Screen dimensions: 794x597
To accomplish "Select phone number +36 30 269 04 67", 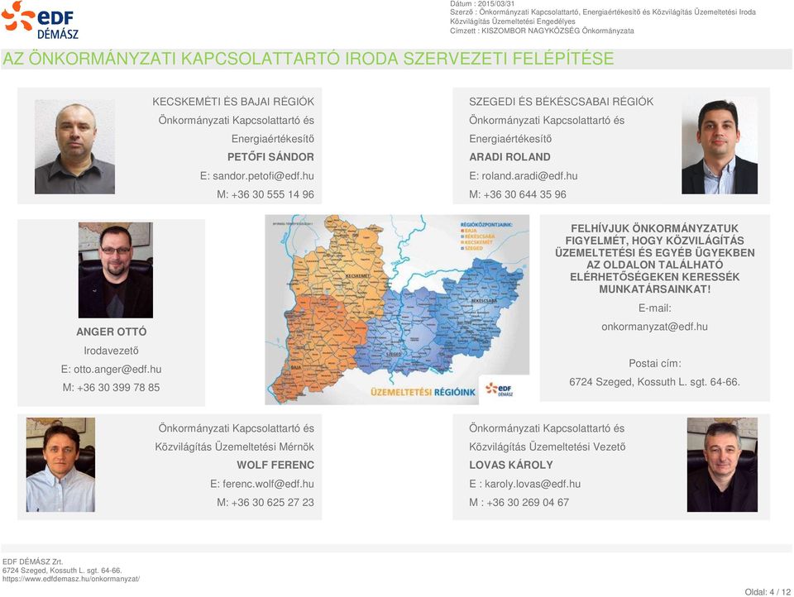I will (528, 502).
